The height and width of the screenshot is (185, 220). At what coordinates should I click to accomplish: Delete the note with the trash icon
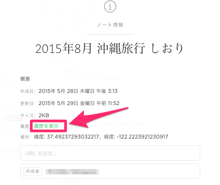[89, 10]
